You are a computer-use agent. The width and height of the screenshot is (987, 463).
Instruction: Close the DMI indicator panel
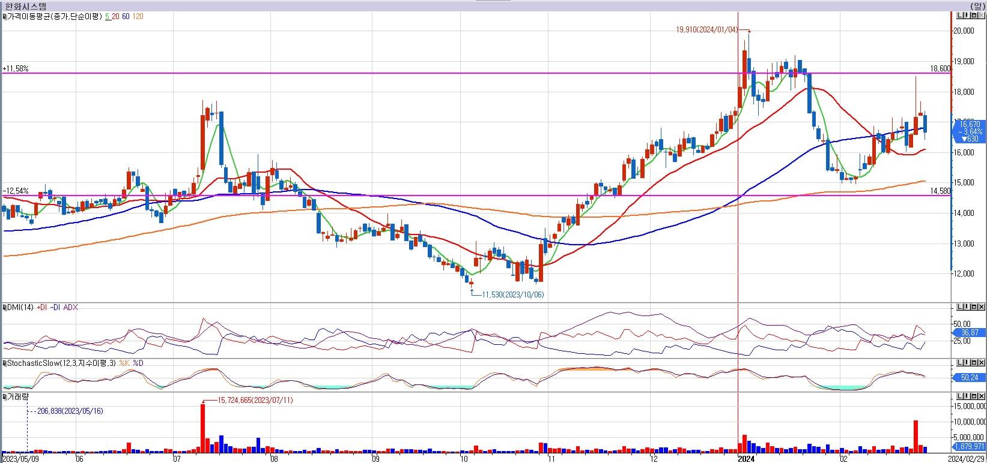click(x=982, y=308)
